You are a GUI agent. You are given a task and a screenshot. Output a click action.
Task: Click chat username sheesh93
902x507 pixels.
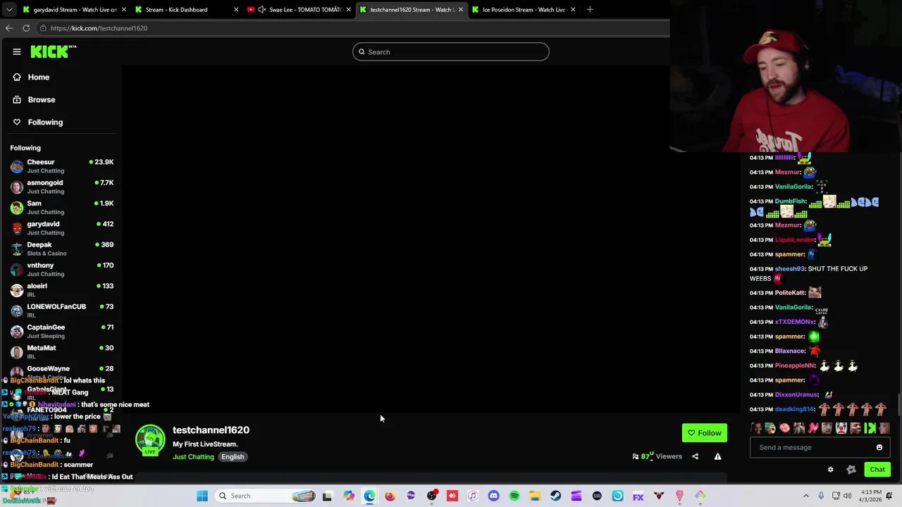click(x=789, y=269)
